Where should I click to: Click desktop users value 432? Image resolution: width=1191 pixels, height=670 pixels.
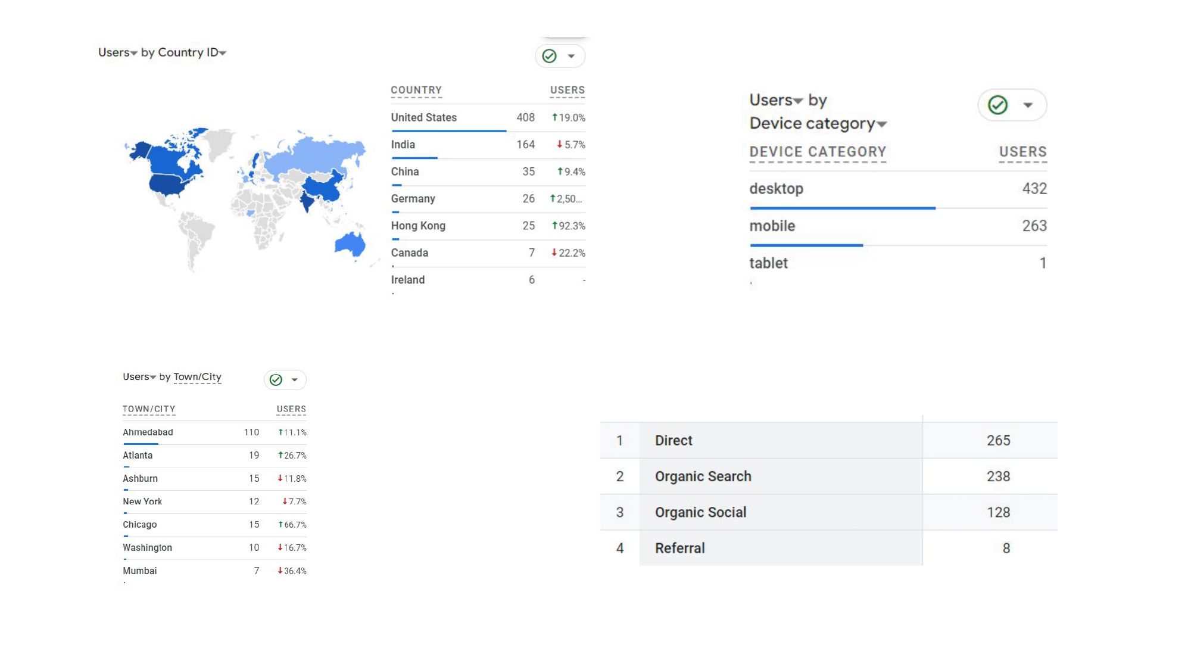coord(1034,189)
